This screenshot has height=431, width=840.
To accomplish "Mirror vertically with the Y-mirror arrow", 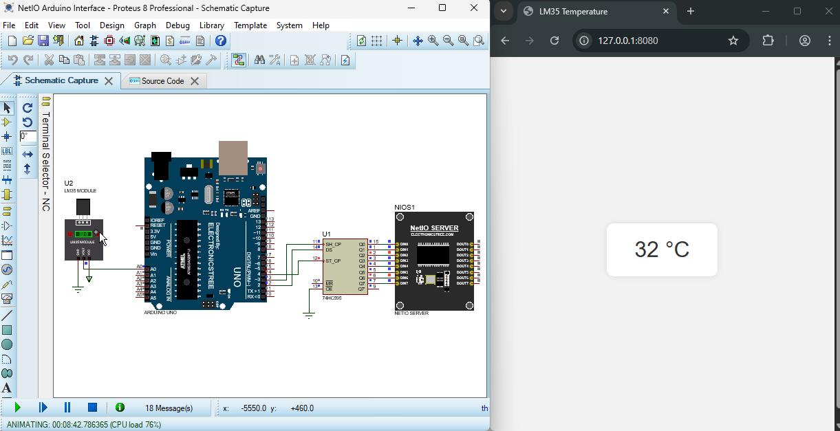I will click(x=28, y=169).
